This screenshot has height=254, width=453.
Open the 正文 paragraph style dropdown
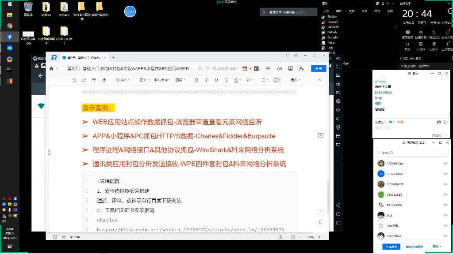[145, 80]
